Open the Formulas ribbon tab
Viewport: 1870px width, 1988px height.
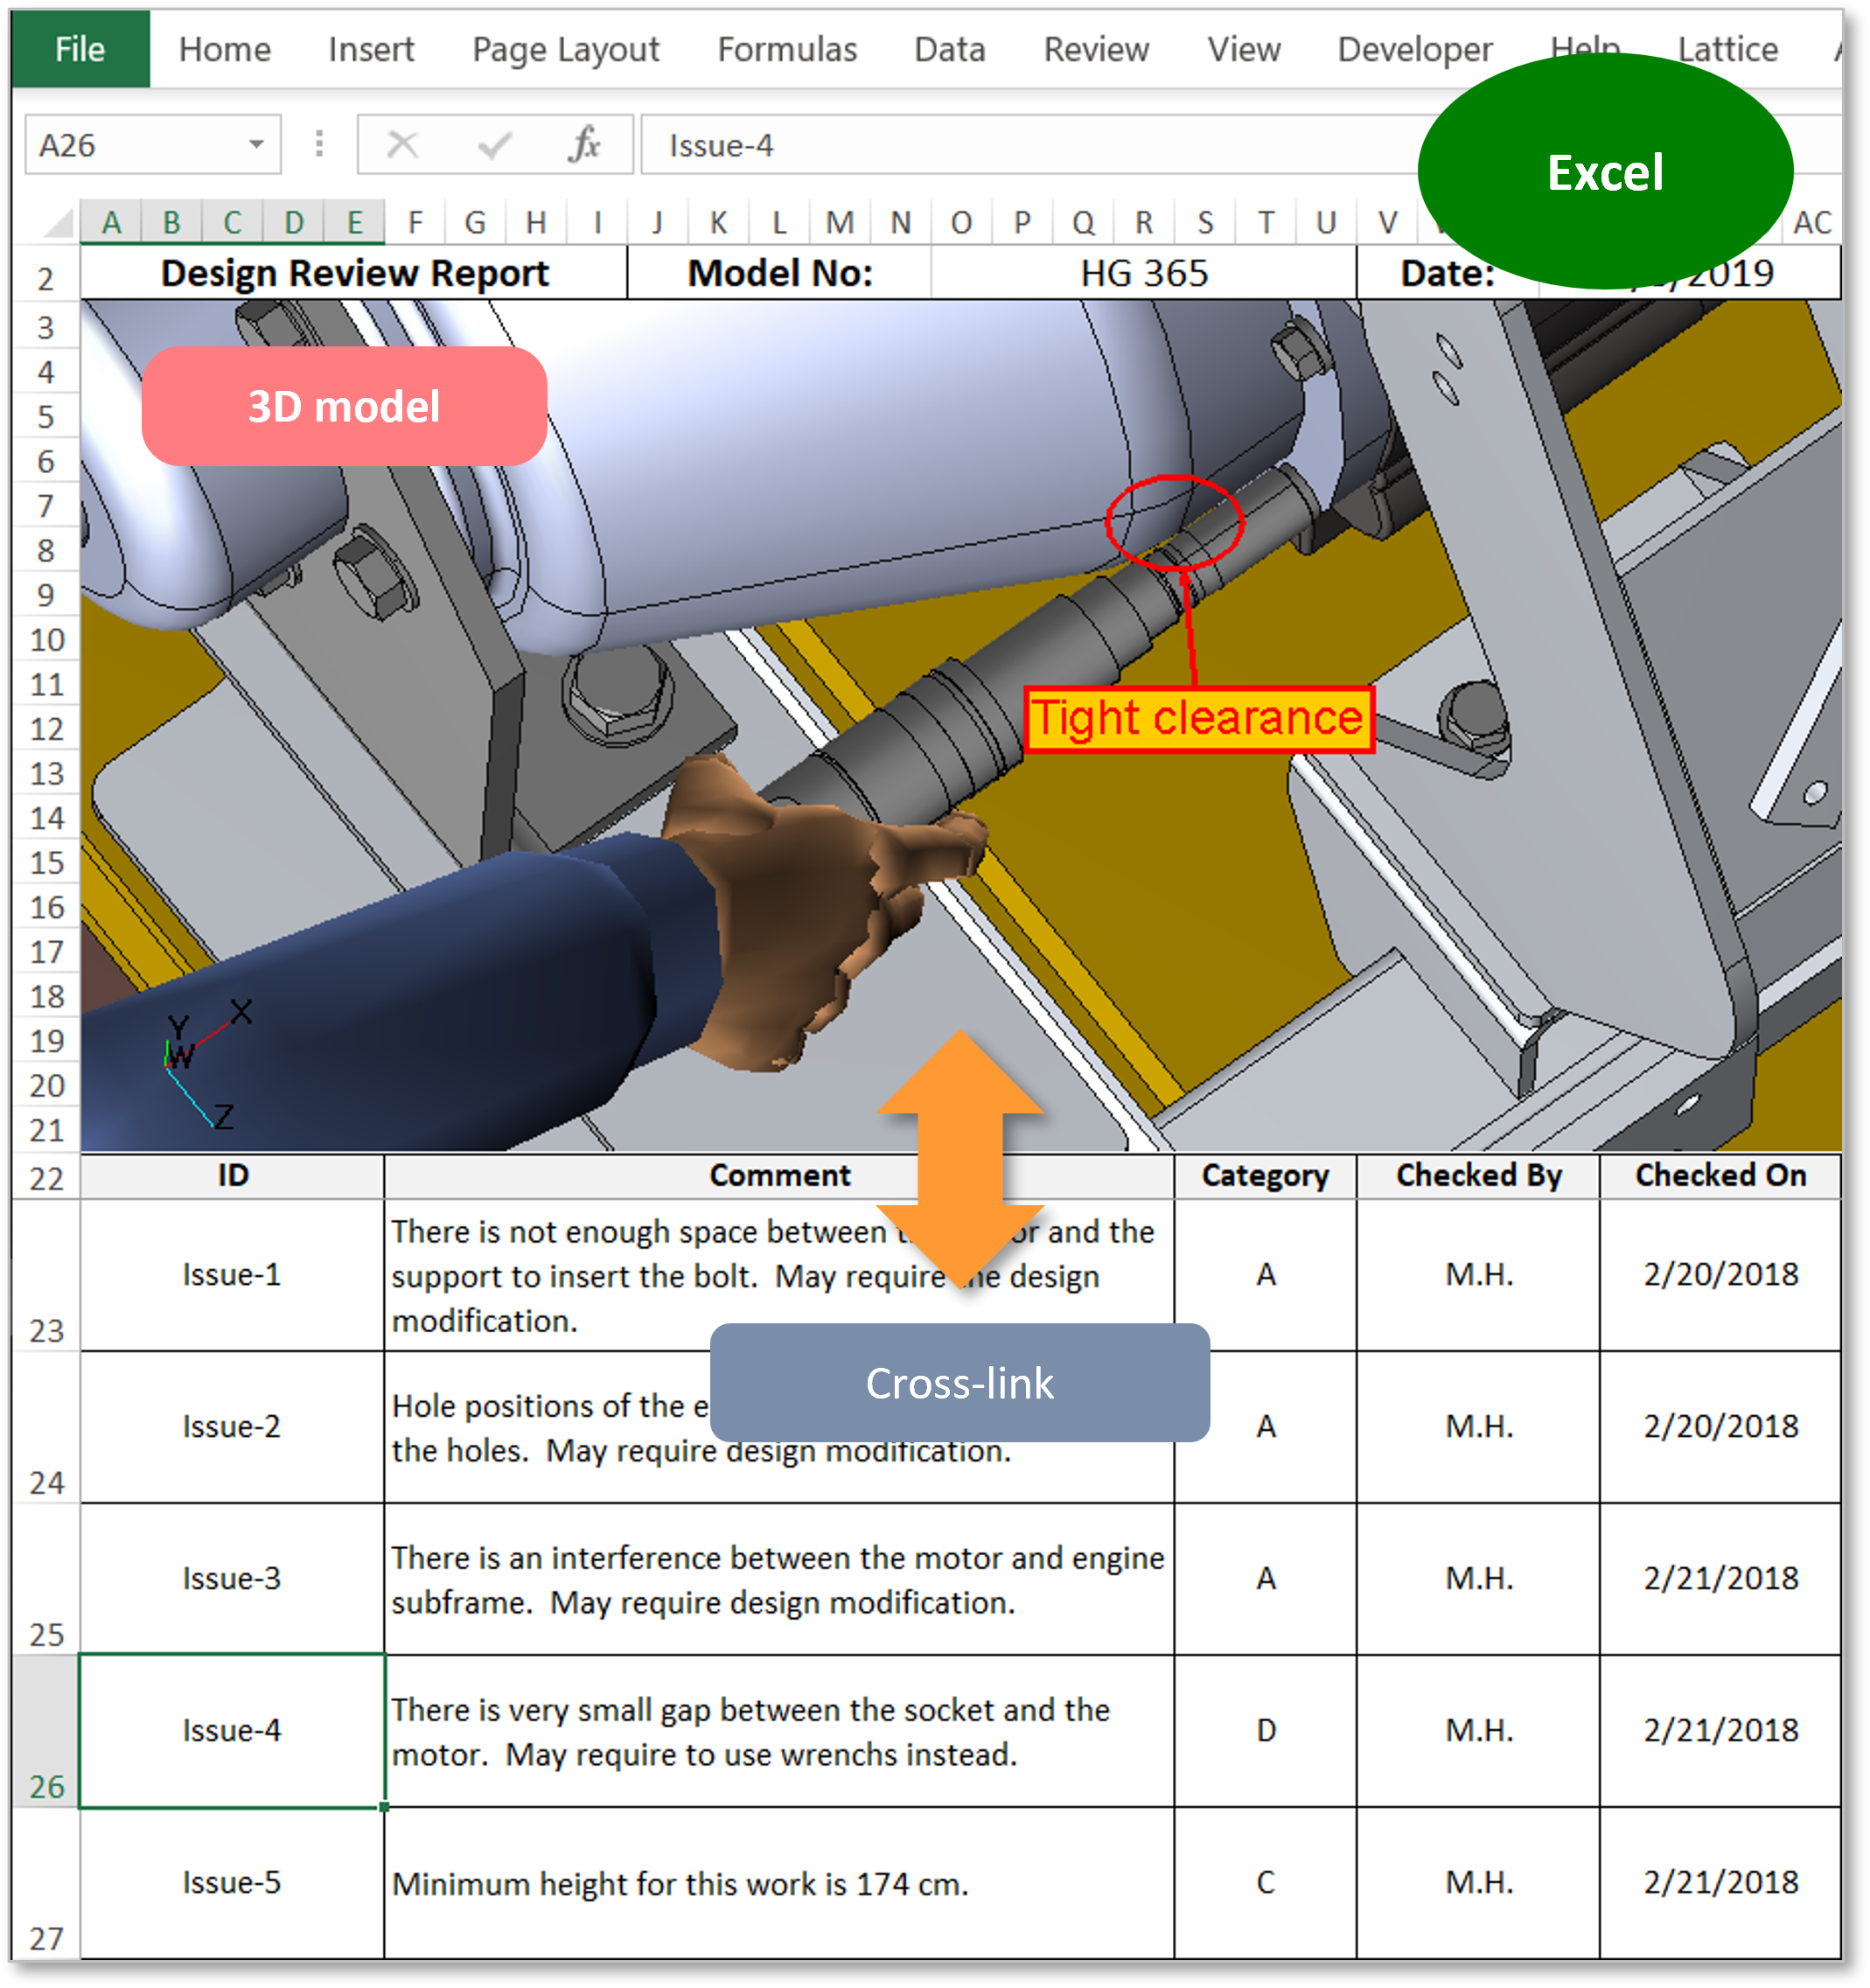787,49
